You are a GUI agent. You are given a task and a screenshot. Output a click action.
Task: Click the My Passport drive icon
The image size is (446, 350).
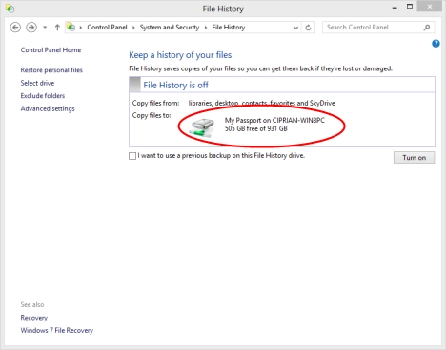click(x=201, y=127)
